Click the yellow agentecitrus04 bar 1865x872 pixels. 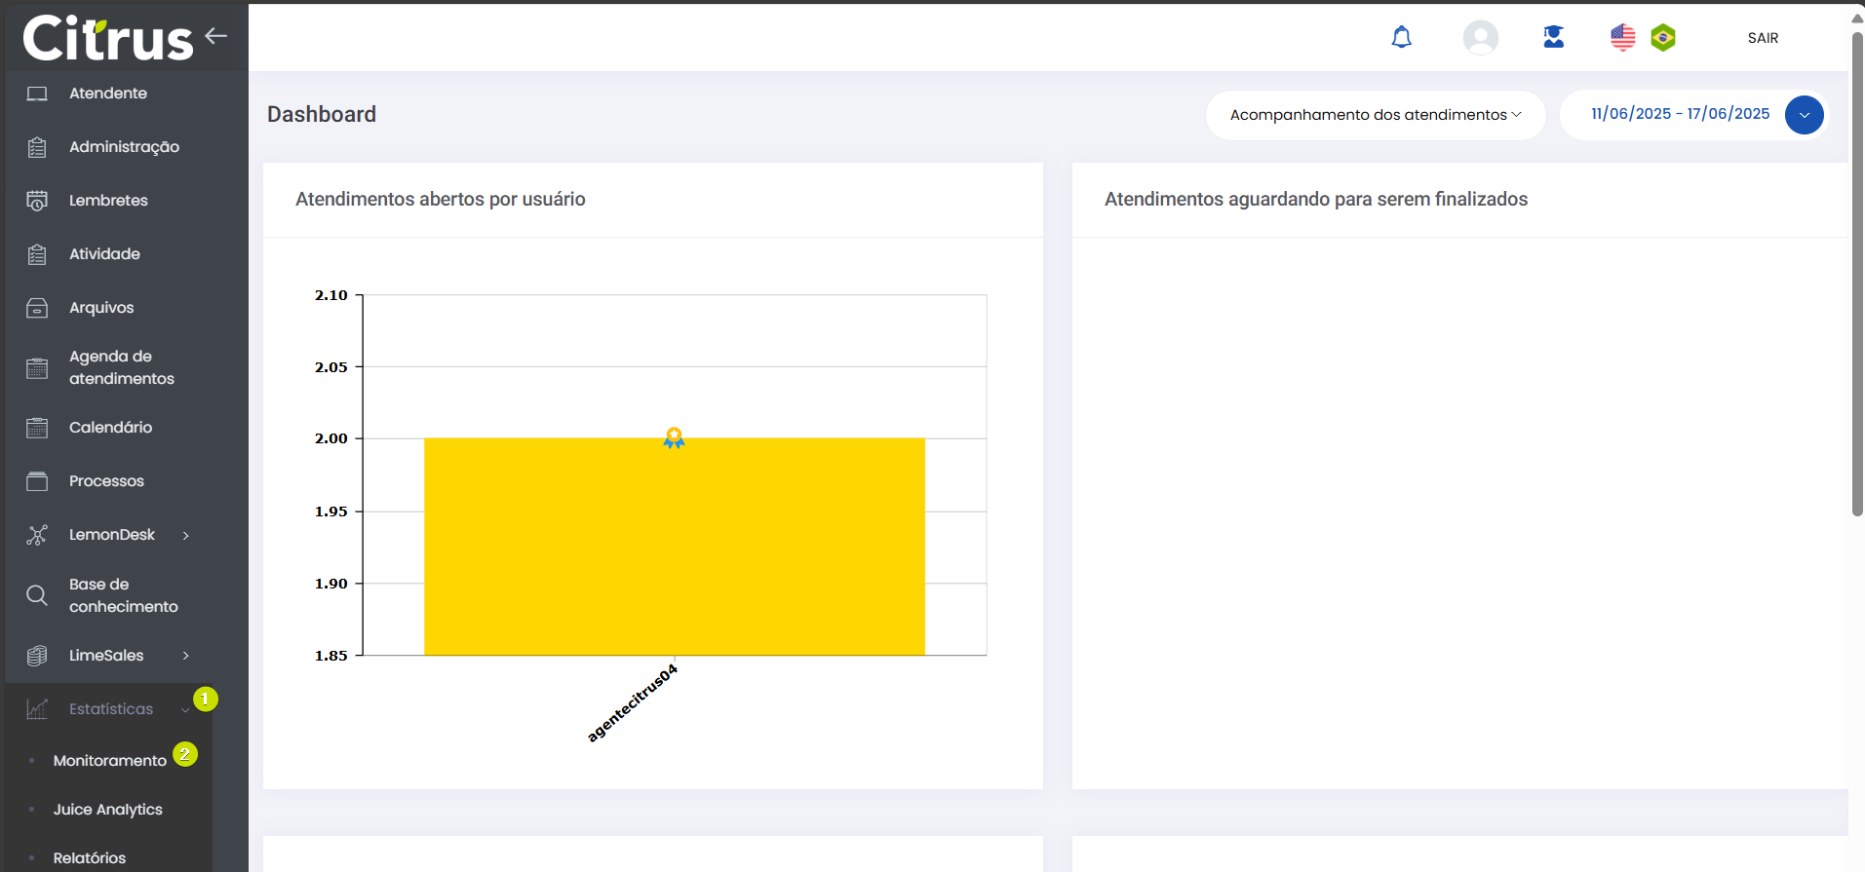click(674, 547)
